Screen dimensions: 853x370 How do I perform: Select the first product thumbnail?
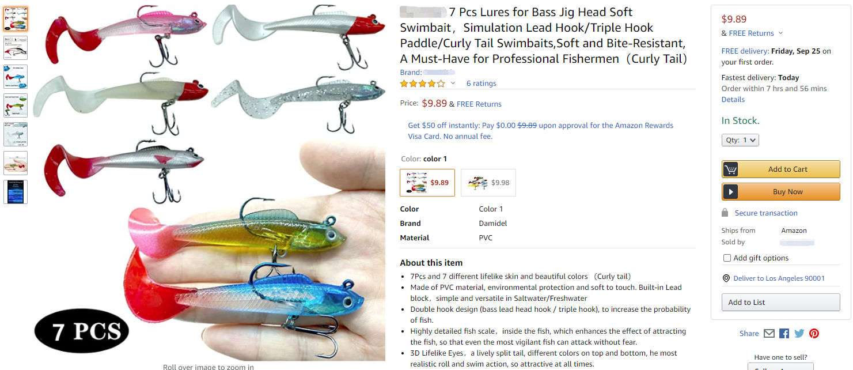[x=16, y=19]
